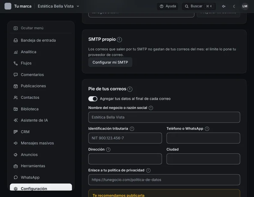Screen dimensions: 254x197
Task: Click info icon next to Dirección
Action: (108, 149)
